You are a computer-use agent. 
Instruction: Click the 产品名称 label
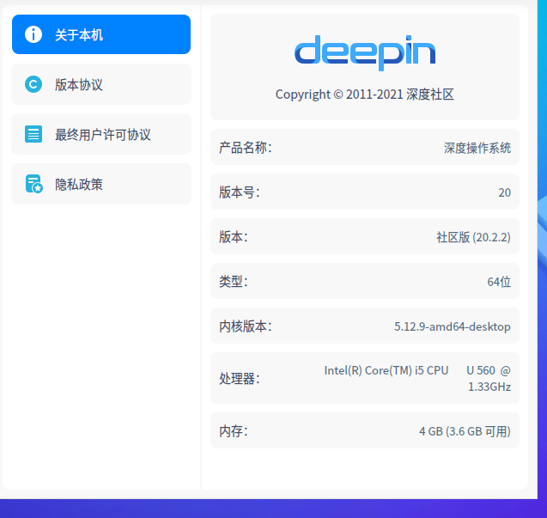coord(246,148)
